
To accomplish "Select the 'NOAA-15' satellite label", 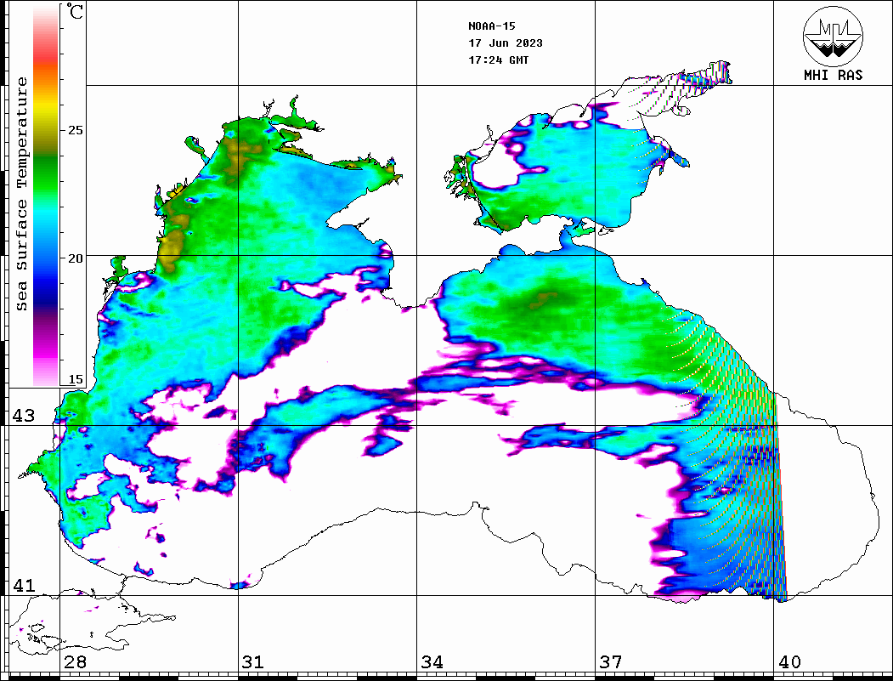I will click(x=492, y=26).
